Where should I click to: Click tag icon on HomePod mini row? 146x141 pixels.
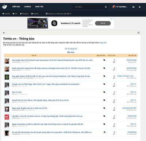[104, 100]
